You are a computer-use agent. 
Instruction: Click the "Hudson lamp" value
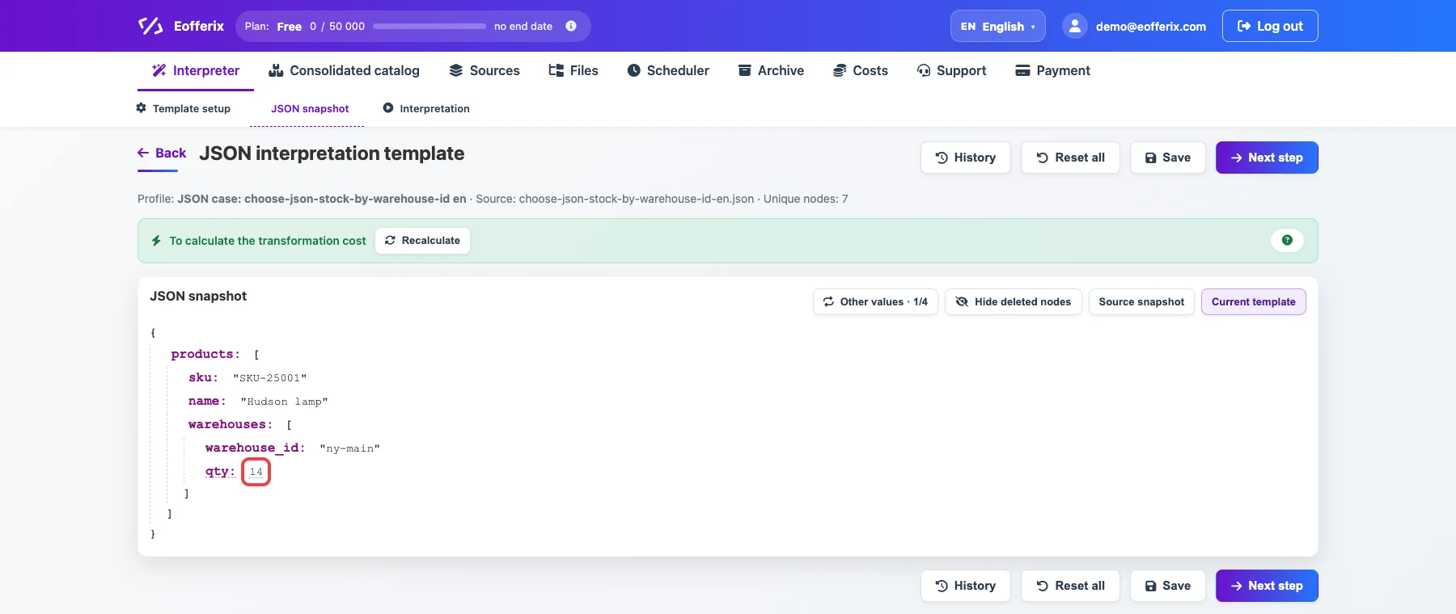click(x=284, y=402)
